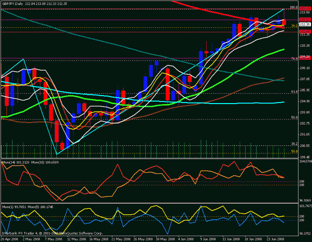Click the 207.05 price axis label

click(305, 79)
